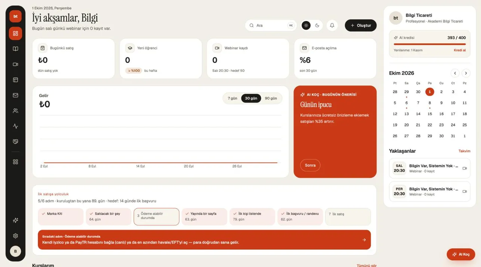Click video icon on SAL 20:30 webinar
This screenshot has height=267, width=481.
click(464, 168)
